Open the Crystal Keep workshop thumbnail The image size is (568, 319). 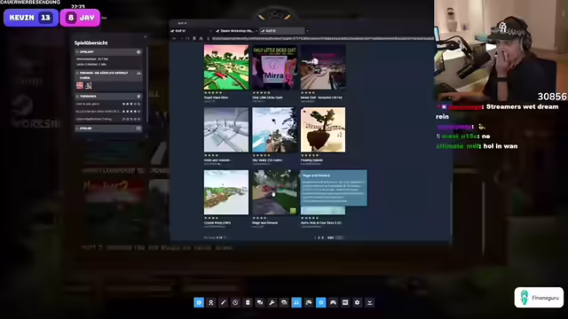click(x=226, y=192)
